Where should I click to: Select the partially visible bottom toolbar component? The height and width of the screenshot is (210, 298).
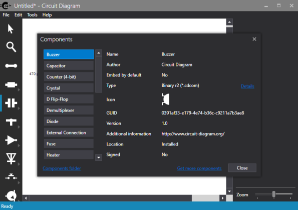click(x=11, y=195)
